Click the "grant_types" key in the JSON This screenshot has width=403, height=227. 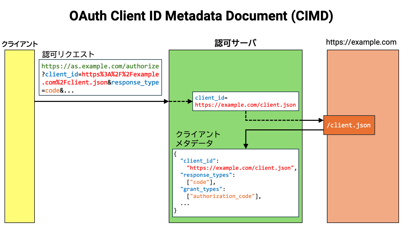point(201,189)
